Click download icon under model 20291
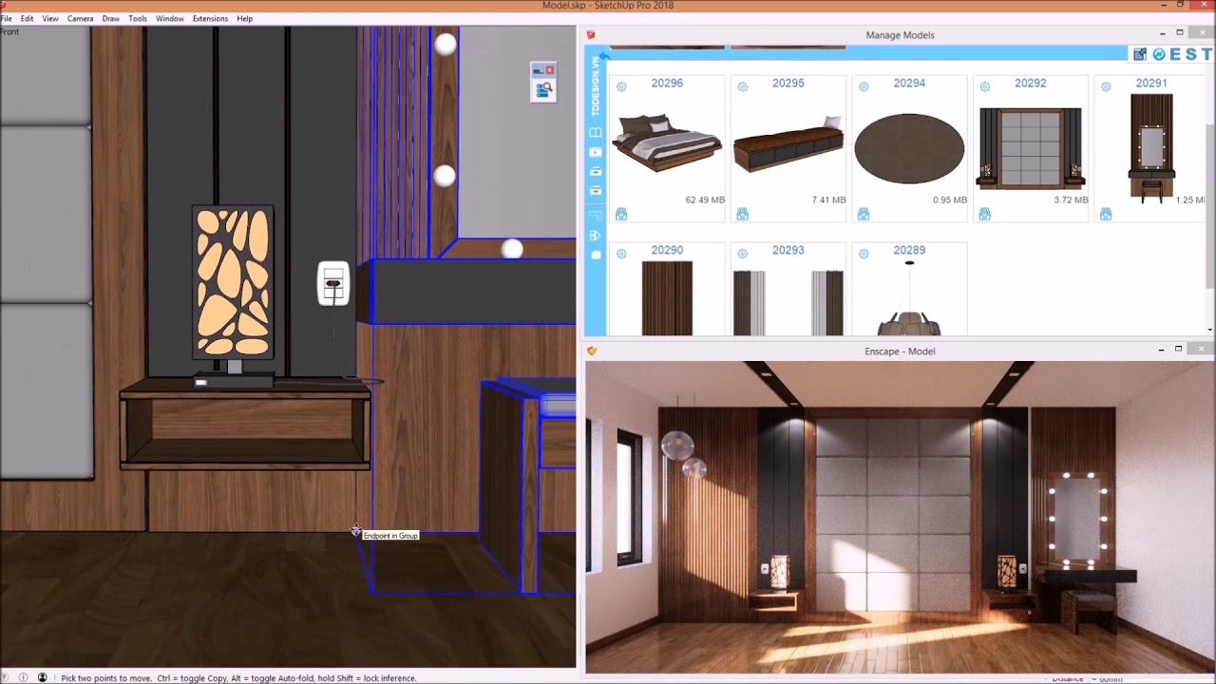This screenshot has height=684, width=1216. pyautogui.click(x=1106, y=215)
